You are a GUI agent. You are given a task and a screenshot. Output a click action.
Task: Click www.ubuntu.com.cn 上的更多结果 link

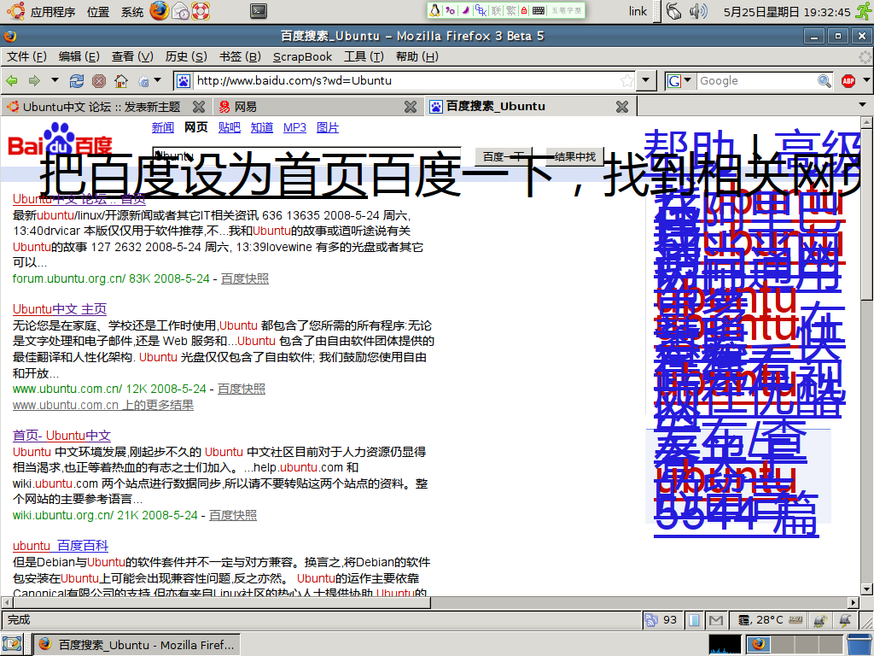pyautogui.click(x=103, y=405)
